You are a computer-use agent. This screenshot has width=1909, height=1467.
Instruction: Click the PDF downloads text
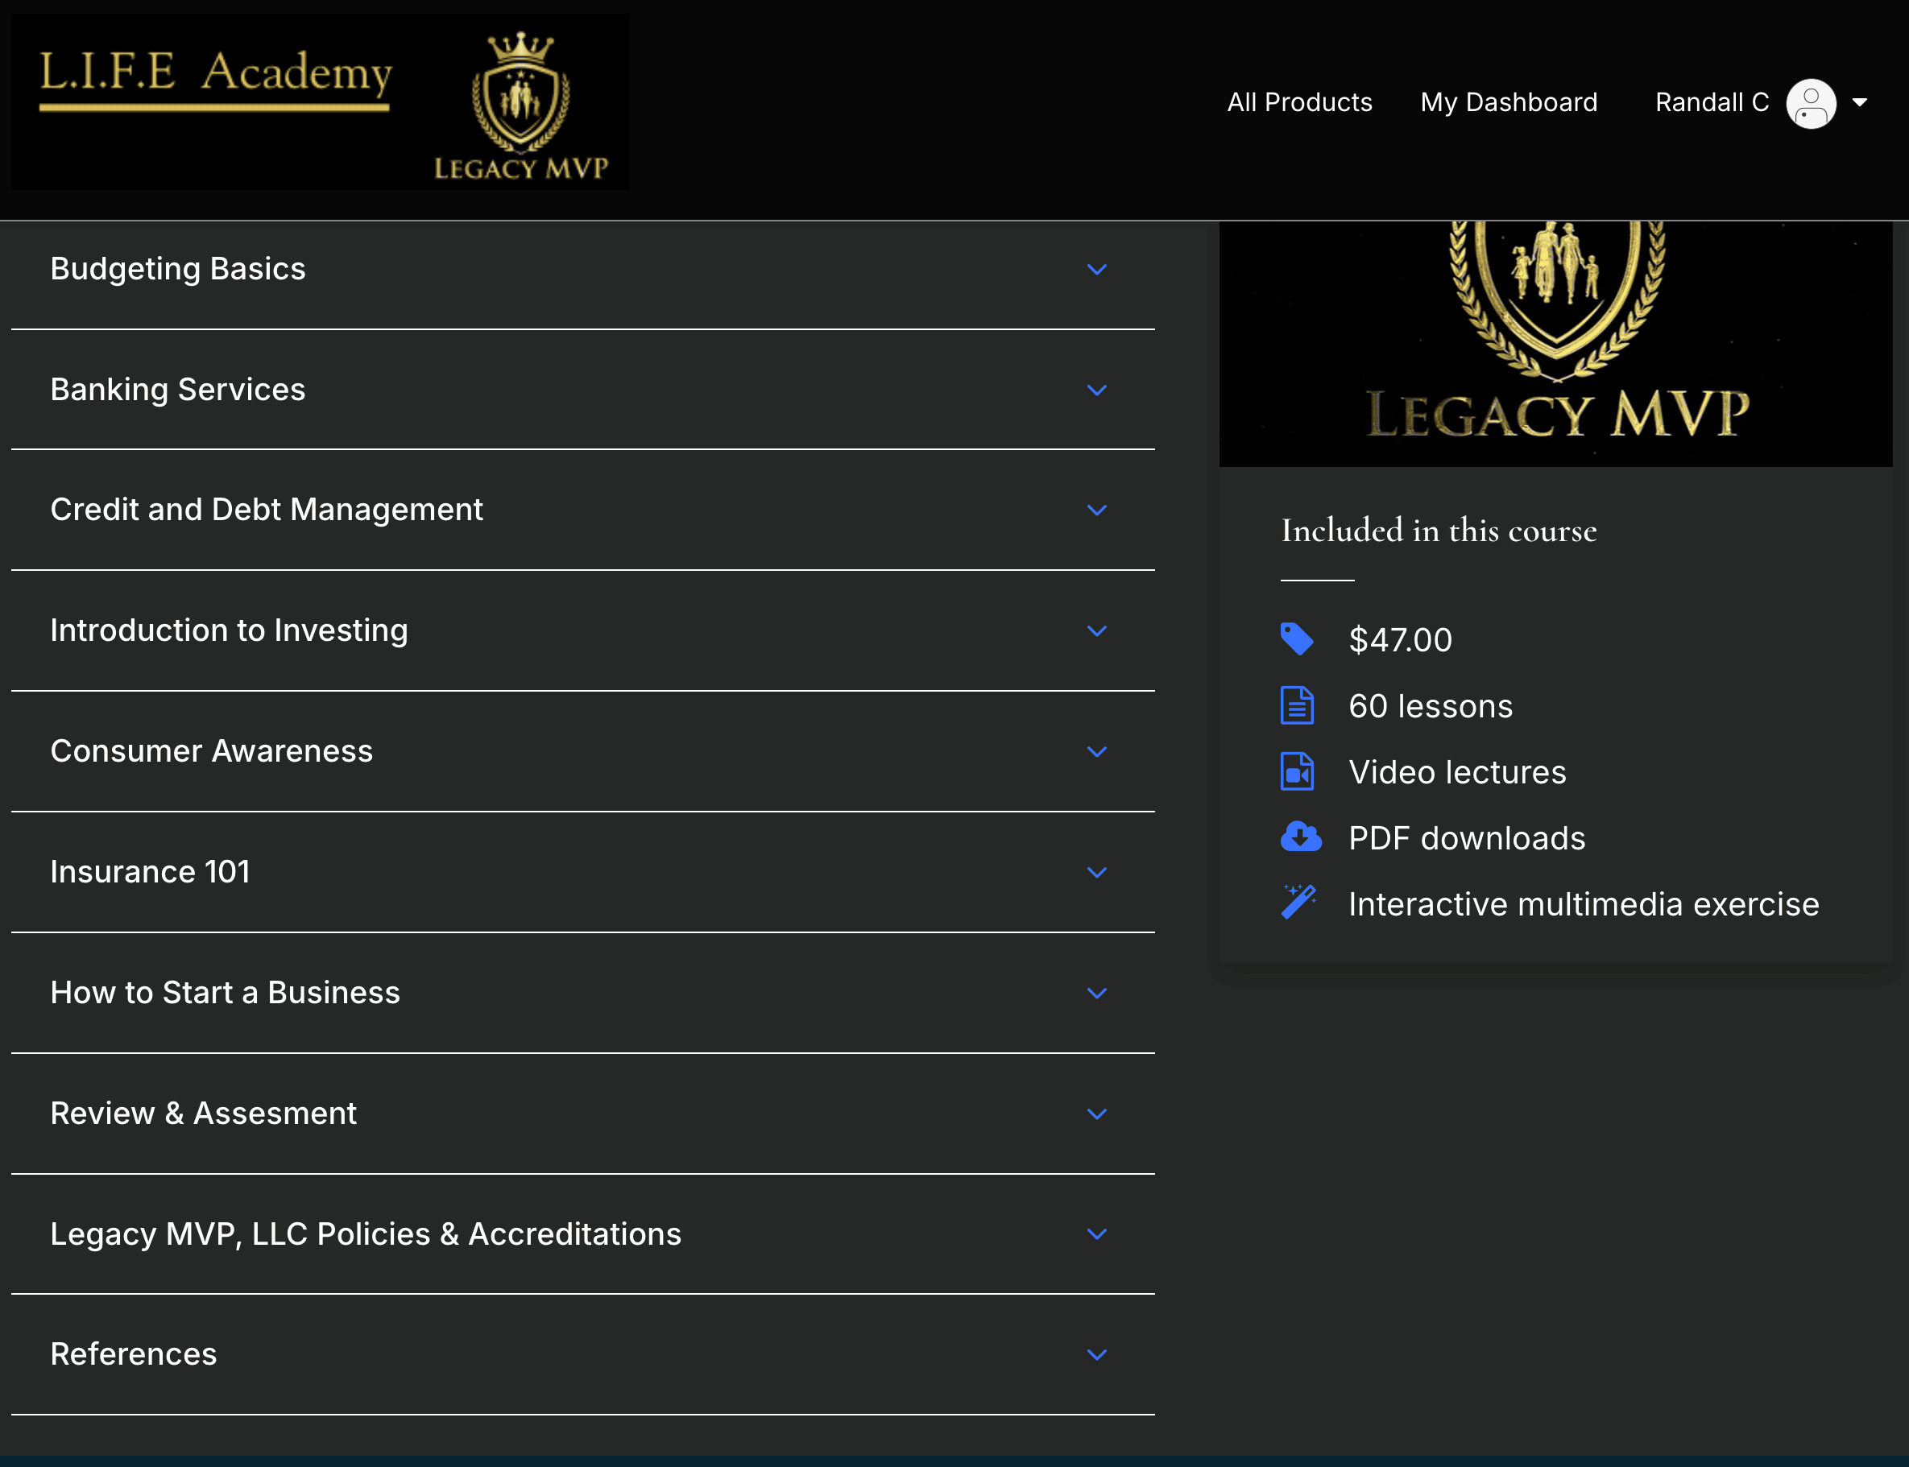click(x=1467, y=838)
